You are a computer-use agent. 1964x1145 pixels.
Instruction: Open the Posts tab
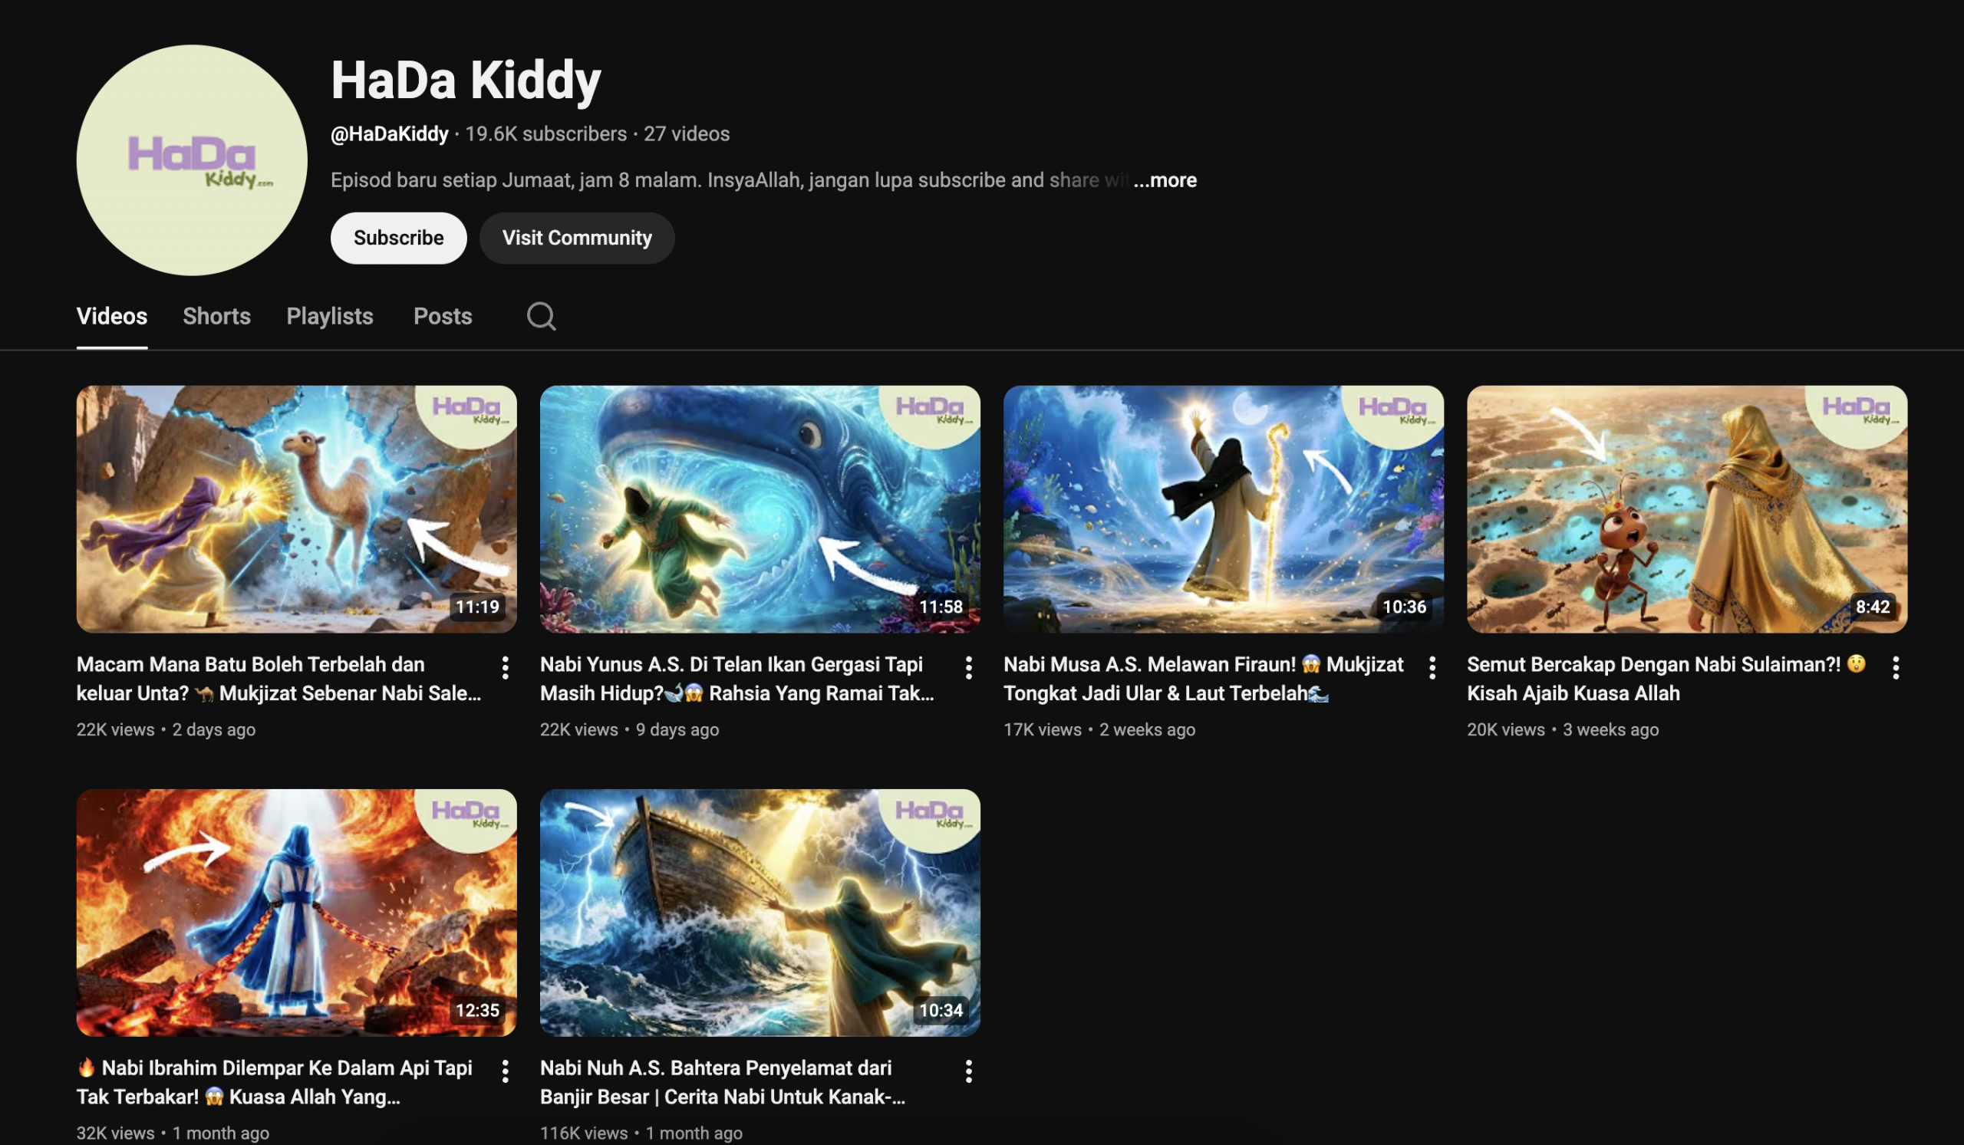[443, 316]
